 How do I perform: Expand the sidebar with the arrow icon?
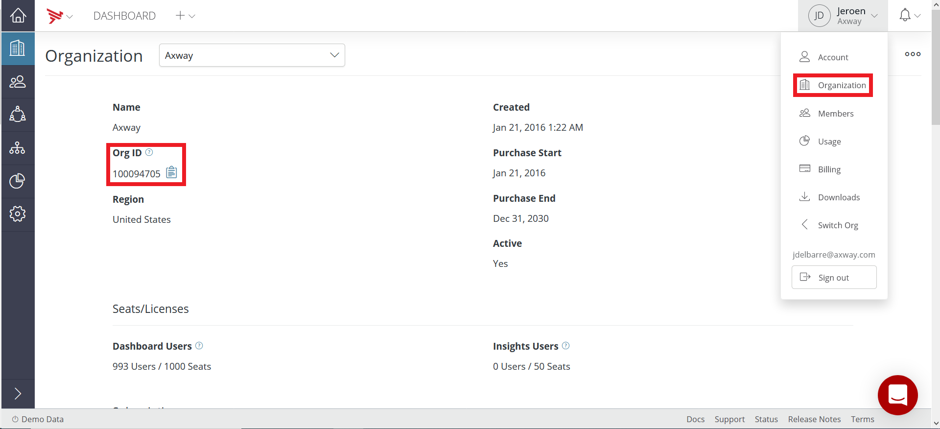[x=18, y=393]
